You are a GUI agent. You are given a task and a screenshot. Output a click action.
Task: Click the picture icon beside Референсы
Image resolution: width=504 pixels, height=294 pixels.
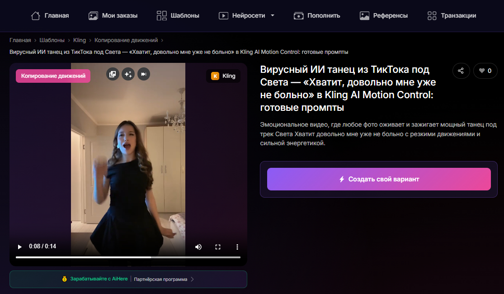(364, 15)
